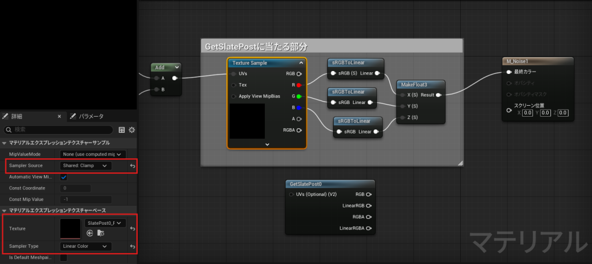Click Apply View MipBias input pin
592x264 pixels.
[234, 96]
